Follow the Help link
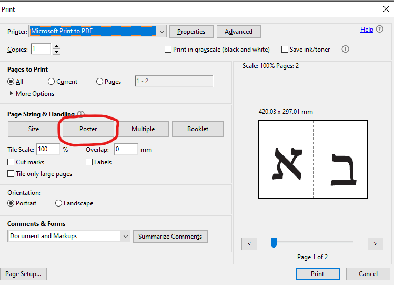This screenshot has width=394, height=285. pyautogui.click(x=367, y=30)
